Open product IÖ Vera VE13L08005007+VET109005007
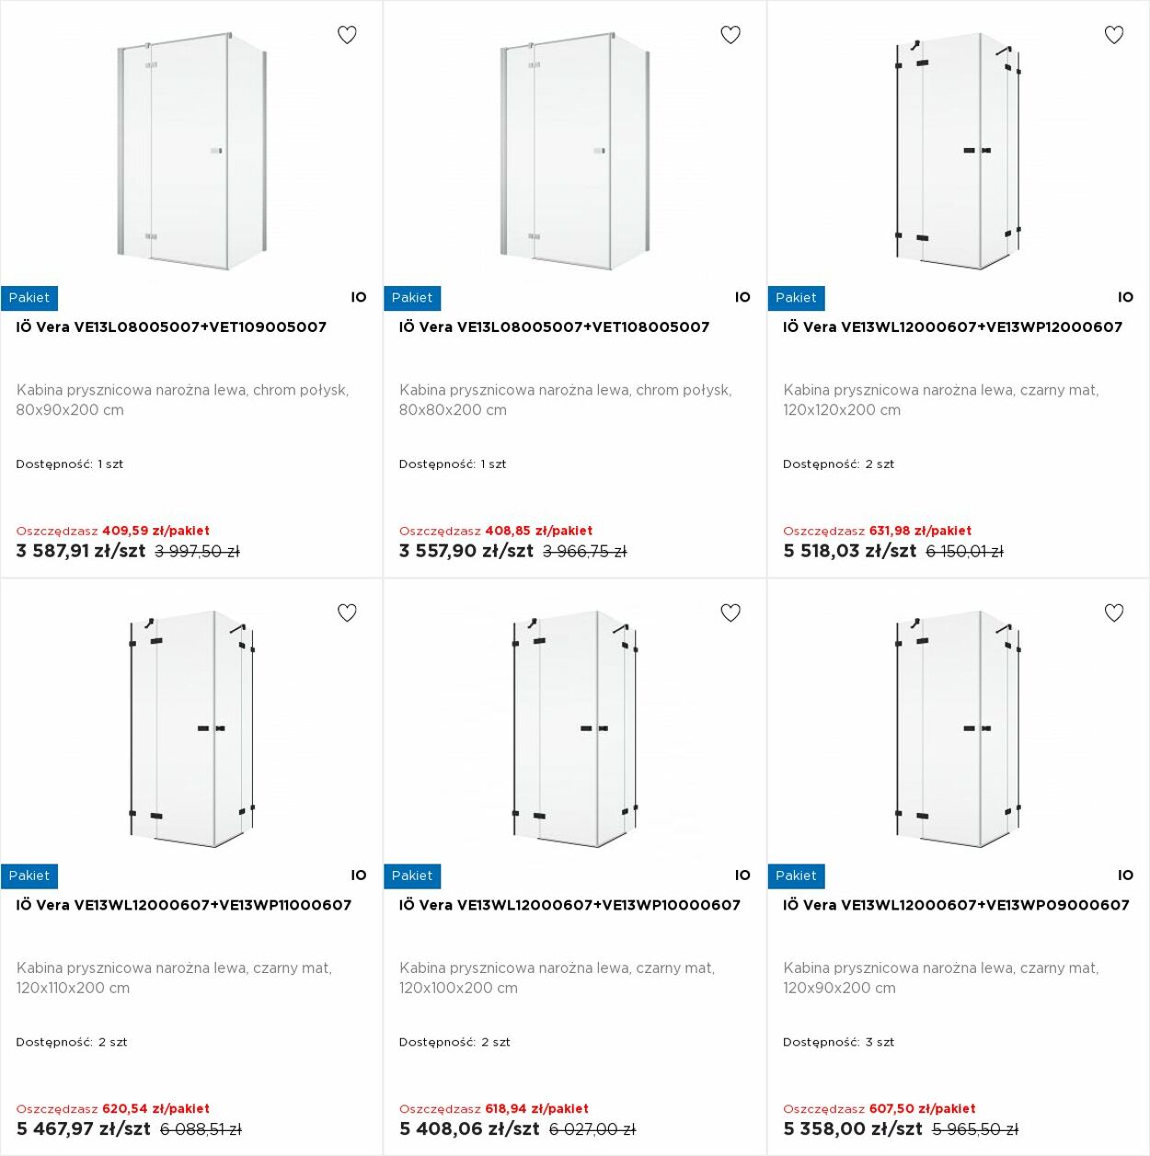The height and width of the screenshot is (1156, 1150). click(x=171, y=326)
